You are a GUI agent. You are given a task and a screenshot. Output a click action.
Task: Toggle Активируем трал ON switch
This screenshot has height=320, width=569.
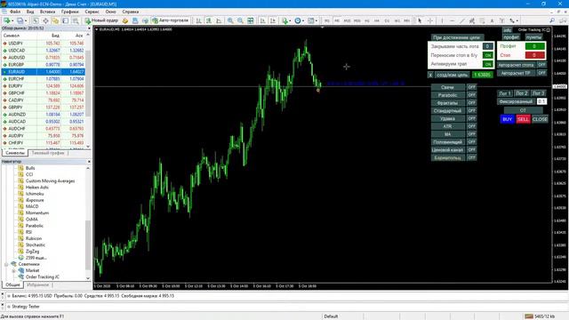488,64
